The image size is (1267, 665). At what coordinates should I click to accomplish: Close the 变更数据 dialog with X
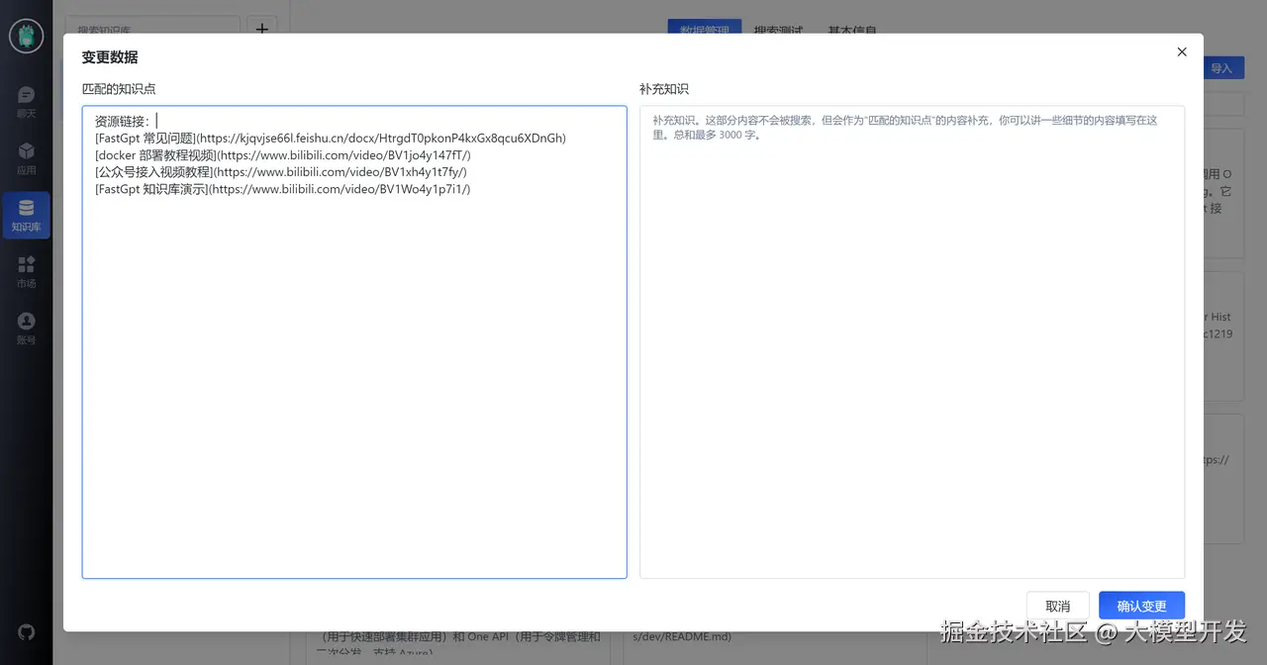1182,52
